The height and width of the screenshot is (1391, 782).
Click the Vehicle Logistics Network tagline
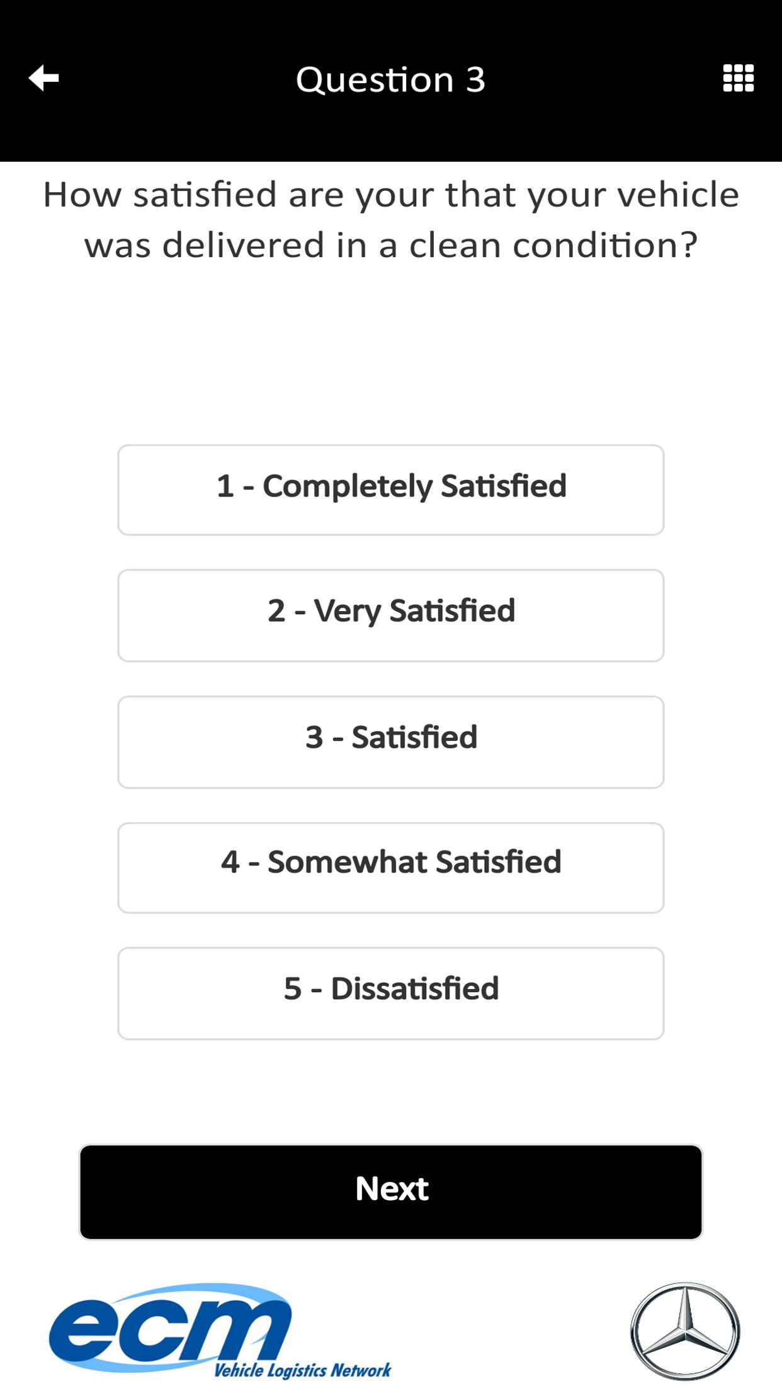302,1370
